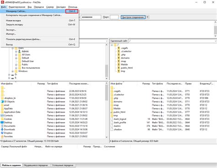Image resolution: width=217 pixels, height=168 pixels.
Task: Expand the Public folder node
Action: (16, 65)
